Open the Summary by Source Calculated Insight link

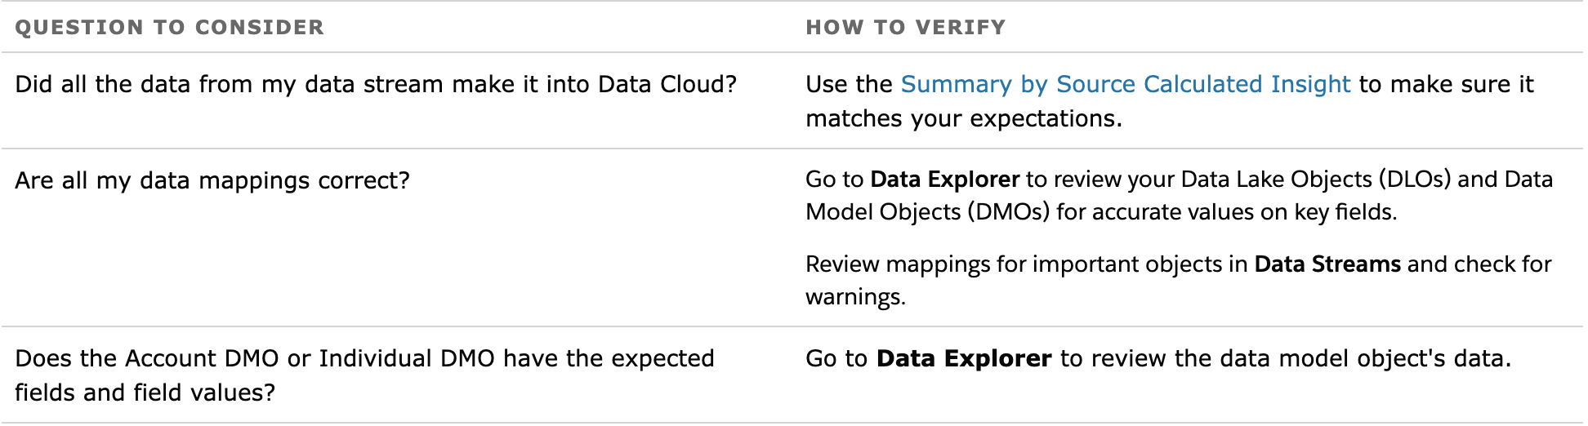click(x=1126, y=84)
